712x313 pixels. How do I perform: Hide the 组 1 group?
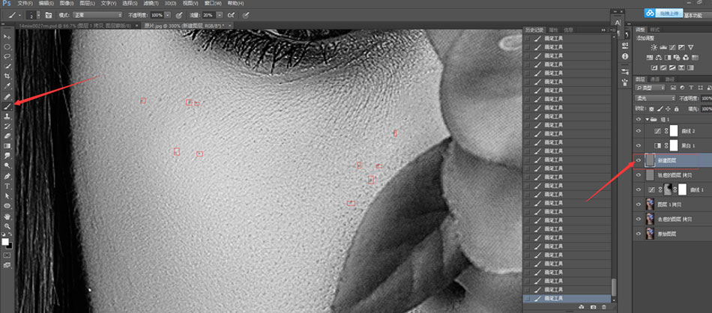click(639, 119)
